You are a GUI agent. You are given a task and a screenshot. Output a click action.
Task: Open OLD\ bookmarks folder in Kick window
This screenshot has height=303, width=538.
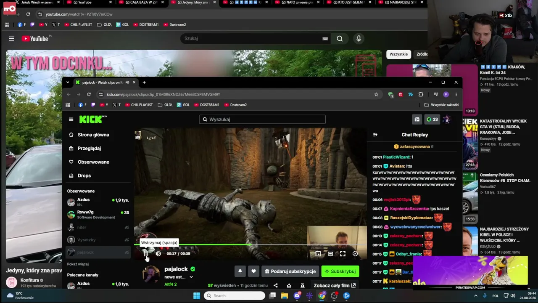pos(165,105)
